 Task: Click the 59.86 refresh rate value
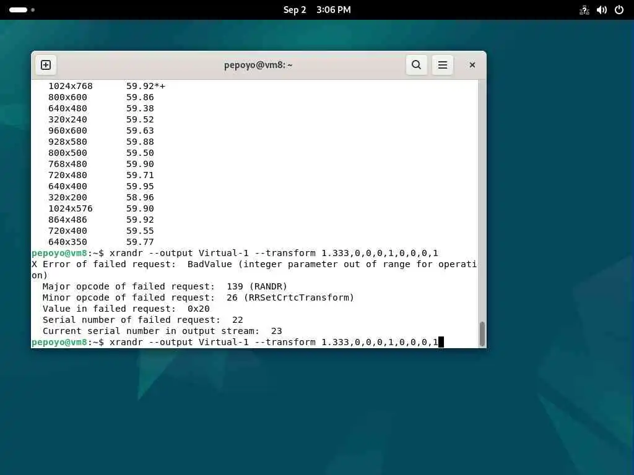[x=140, y=97]
